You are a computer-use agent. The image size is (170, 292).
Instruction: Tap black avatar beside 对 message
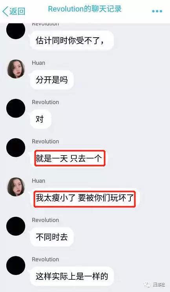pyautogui.click(x=16, y=108)
